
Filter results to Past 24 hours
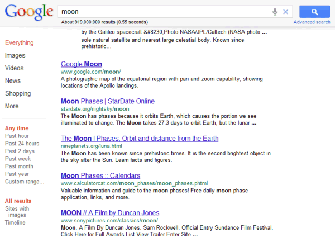pos(22,144)
